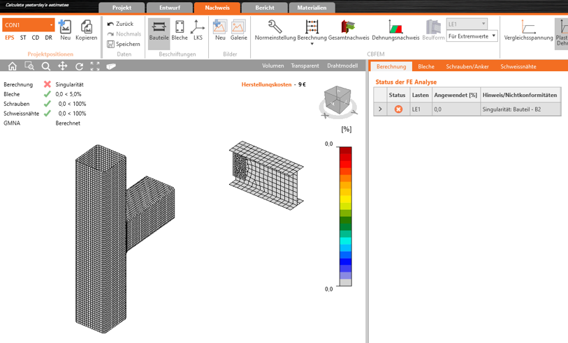Switch to the Bericht tab
The width and height of the screenshot is (568, 343).
[x=264, y=8]
